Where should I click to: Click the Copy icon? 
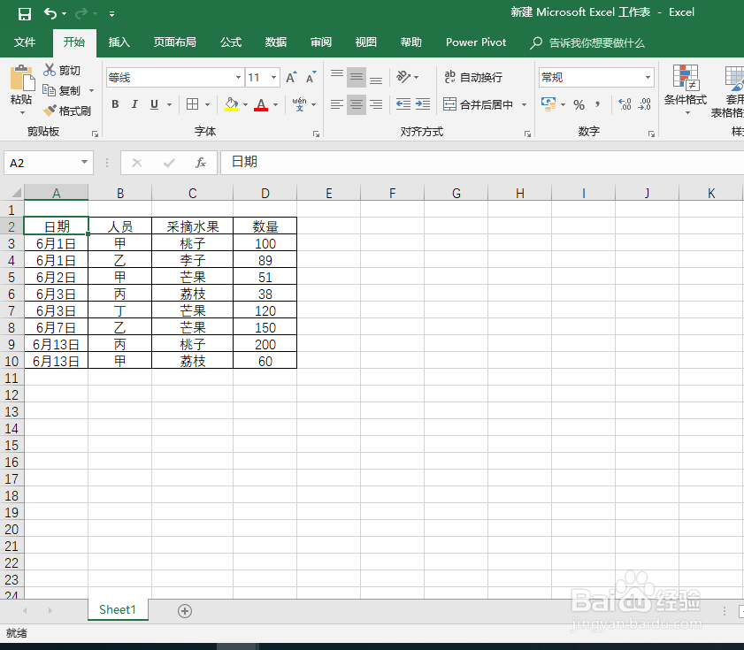[x=50, y=89]
